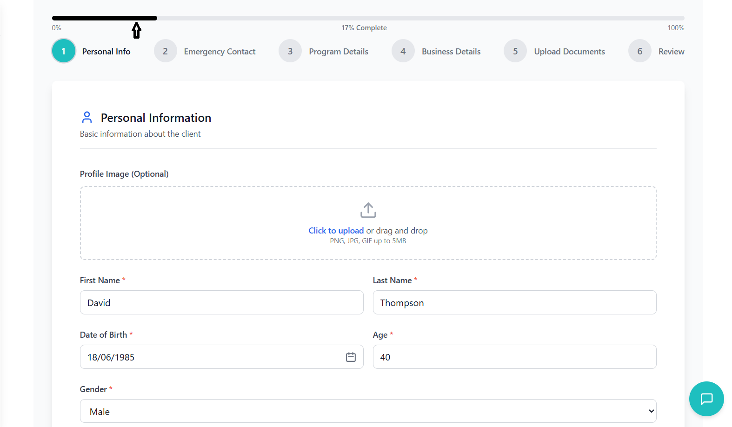Go to Review step
Viewport: 732px width, 427px height.
coord(671,52)
